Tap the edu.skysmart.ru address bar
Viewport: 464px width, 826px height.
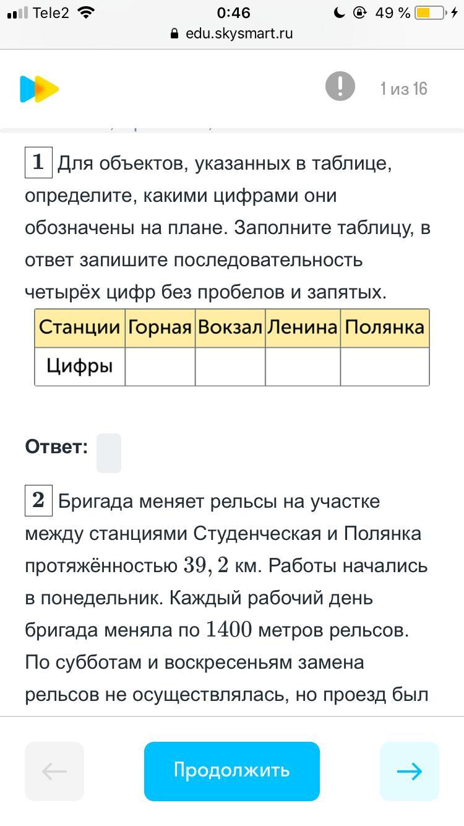click(232, 33)
